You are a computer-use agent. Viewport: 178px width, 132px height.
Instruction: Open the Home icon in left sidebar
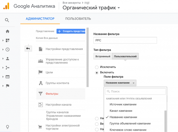click(x=7, y=31)
